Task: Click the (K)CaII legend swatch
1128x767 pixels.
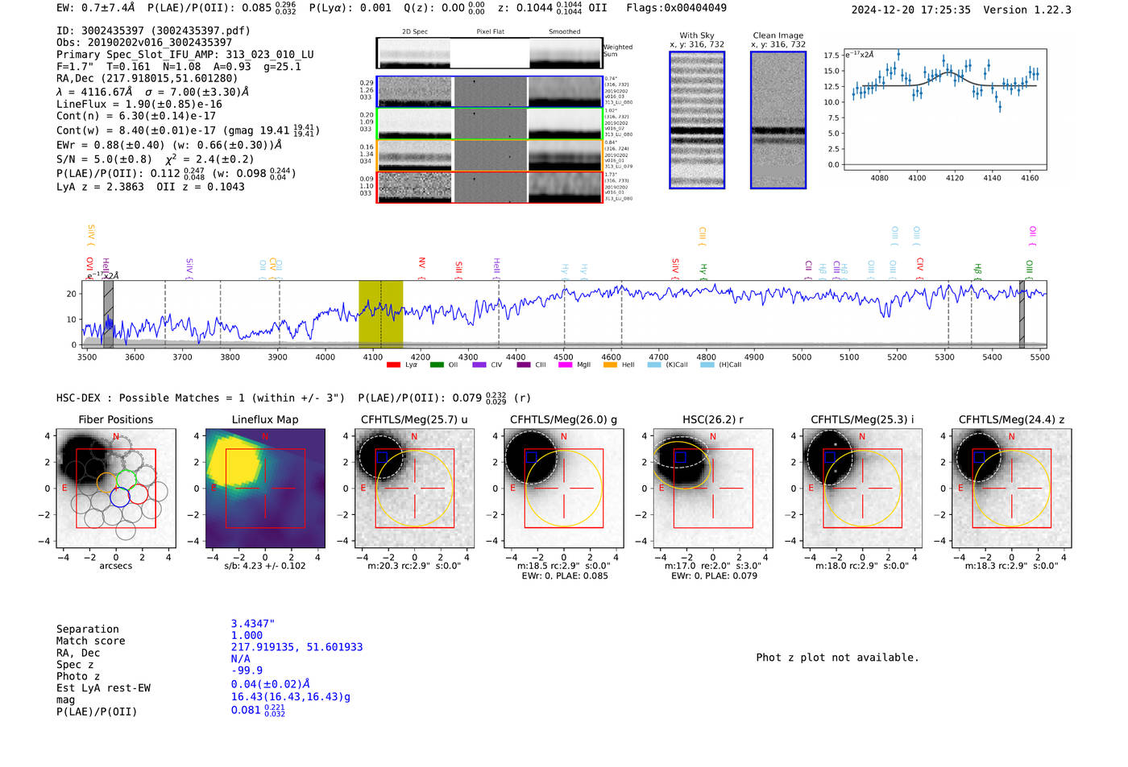Action: pos(654,365)
